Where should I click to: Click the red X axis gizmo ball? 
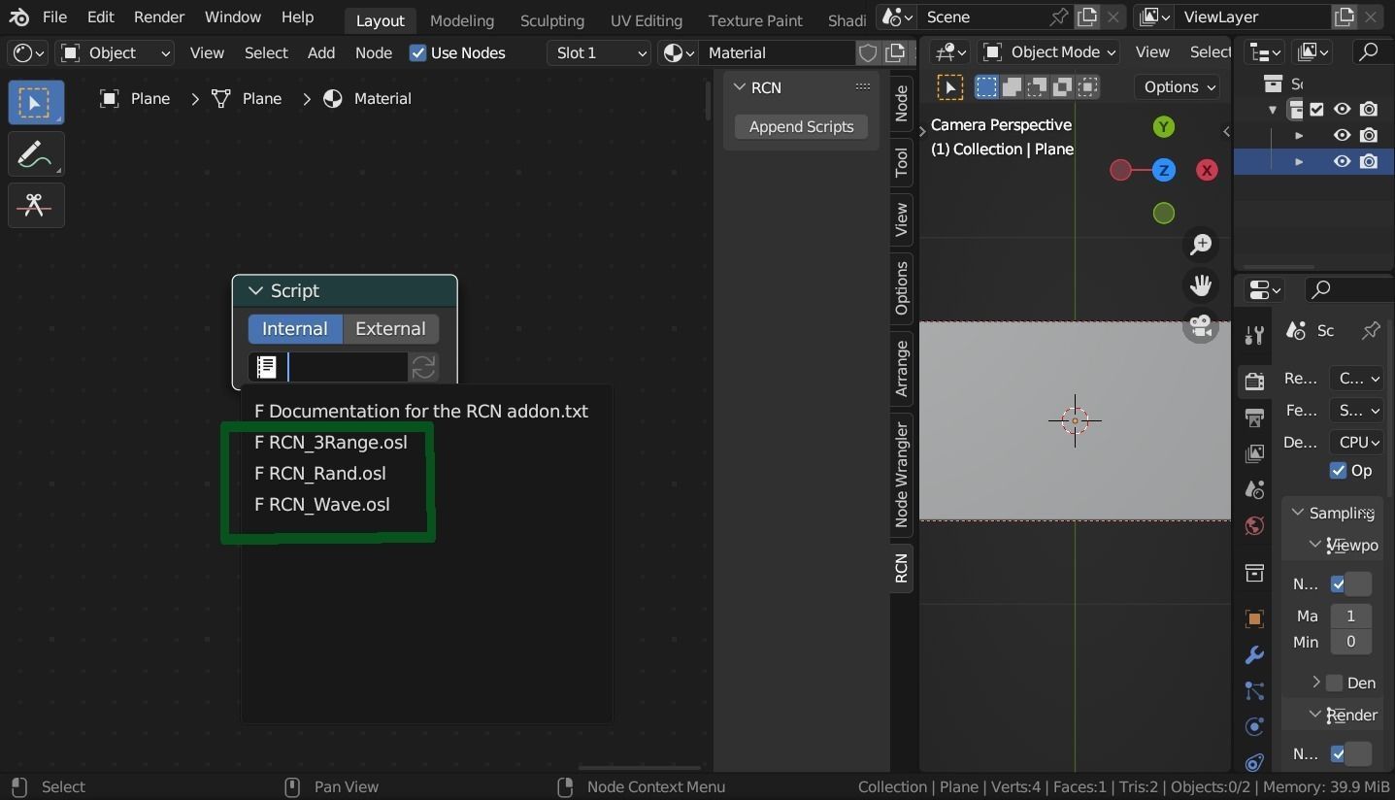1207,170
